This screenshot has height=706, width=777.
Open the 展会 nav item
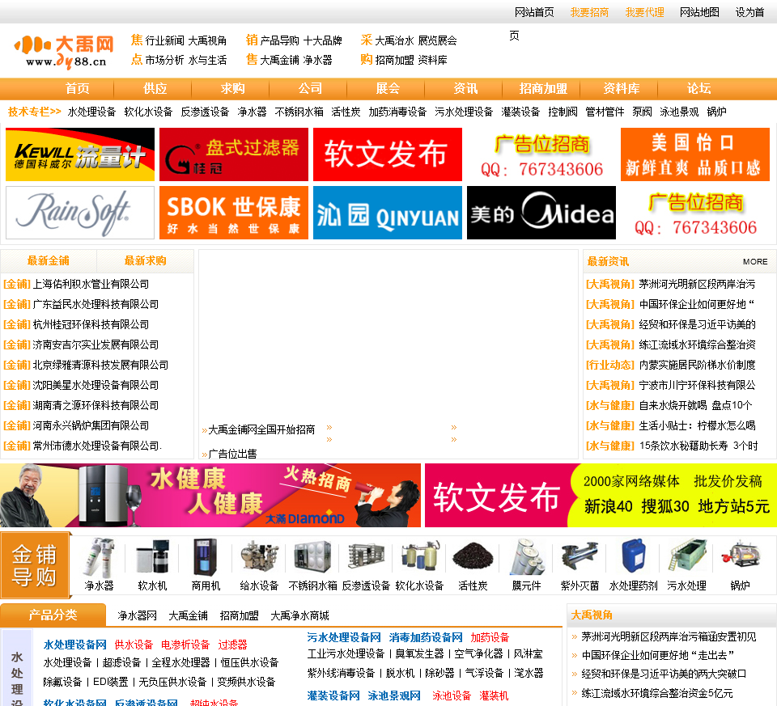pos(388,89)
